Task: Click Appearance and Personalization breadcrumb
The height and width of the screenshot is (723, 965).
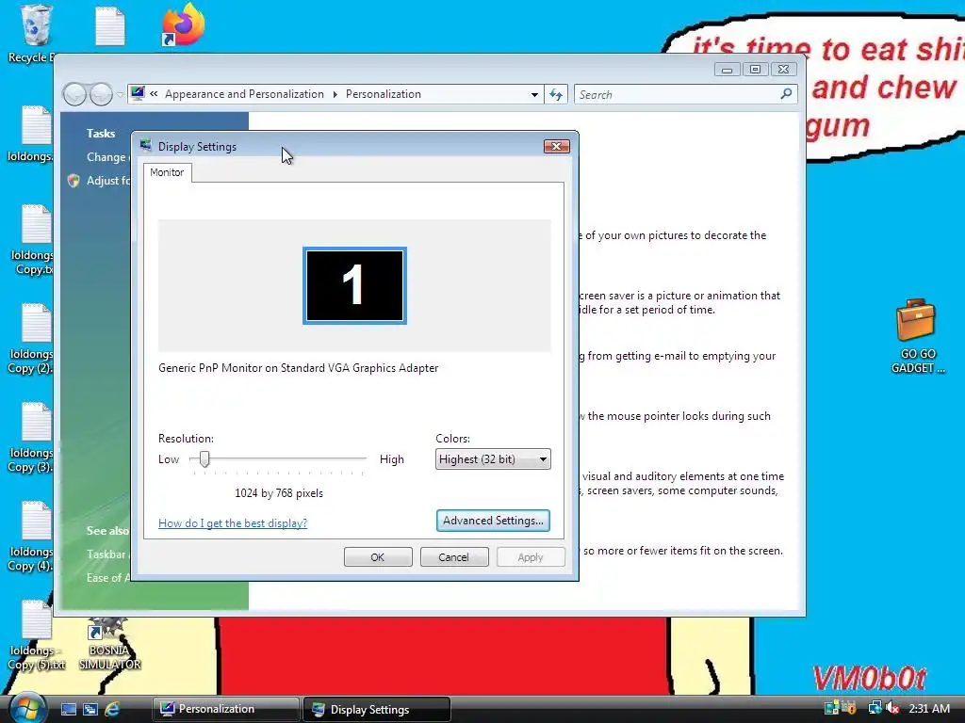Action: pyautogui.click(x=244, y=94)
